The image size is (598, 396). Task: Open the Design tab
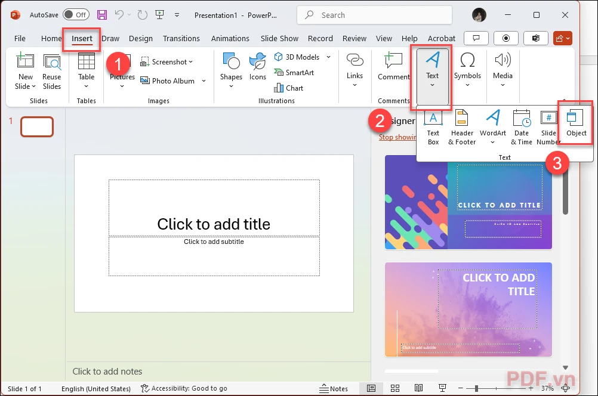click(x=141, y=39)
